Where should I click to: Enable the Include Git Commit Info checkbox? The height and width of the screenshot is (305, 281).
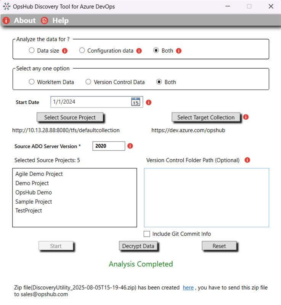point(147,234)
